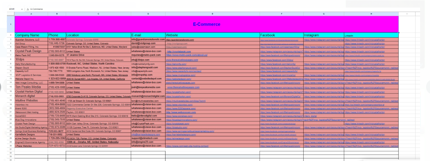Click the hello@interodigital.com email cell
This screenshot has width=430, height=161.
pos(148,116)
